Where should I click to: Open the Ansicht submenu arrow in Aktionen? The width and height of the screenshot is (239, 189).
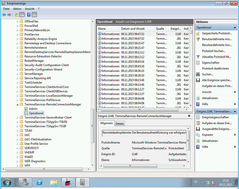click(x=235, y=92)
